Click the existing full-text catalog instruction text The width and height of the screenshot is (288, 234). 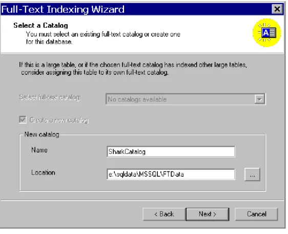pos(103,38)
